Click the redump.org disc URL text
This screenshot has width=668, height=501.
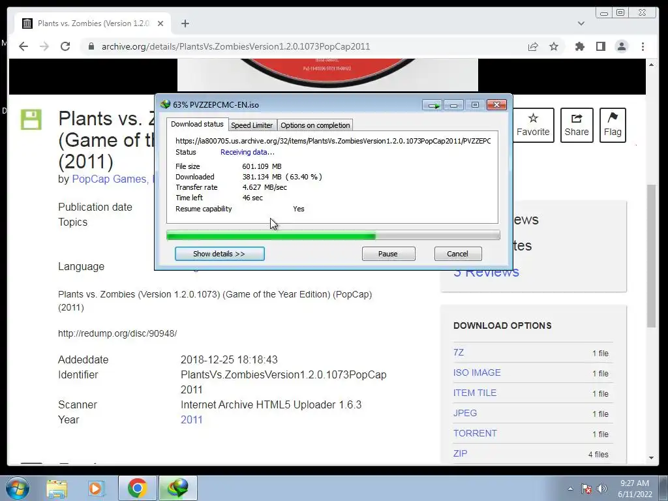pos(117,333)
